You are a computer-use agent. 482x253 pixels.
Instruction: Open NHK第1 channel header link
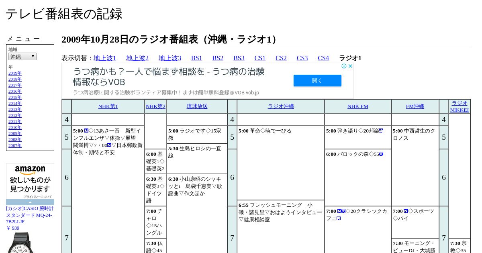click(x=108, y=106)
